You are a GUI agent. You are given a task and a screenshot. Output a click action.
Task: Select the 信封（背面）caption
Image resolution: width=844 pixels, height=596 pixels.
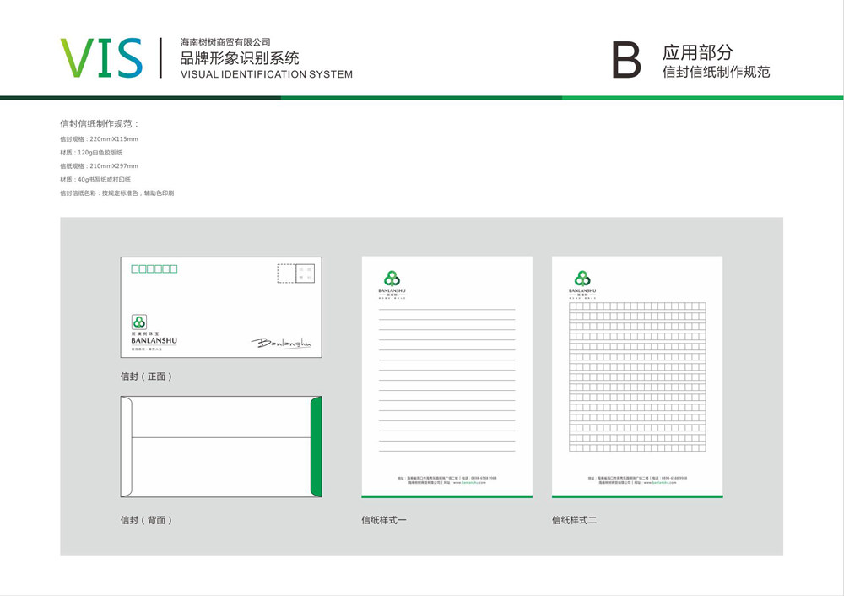point(147,520)
